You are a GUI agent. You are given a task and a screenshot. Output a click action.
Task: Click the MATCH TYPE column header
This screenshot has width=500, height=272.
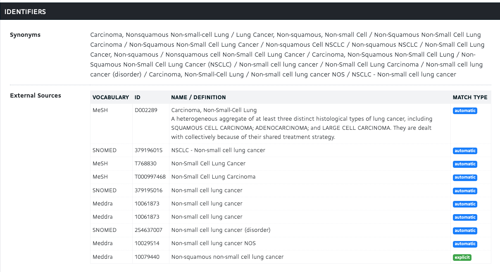click(x=470, y=98)
